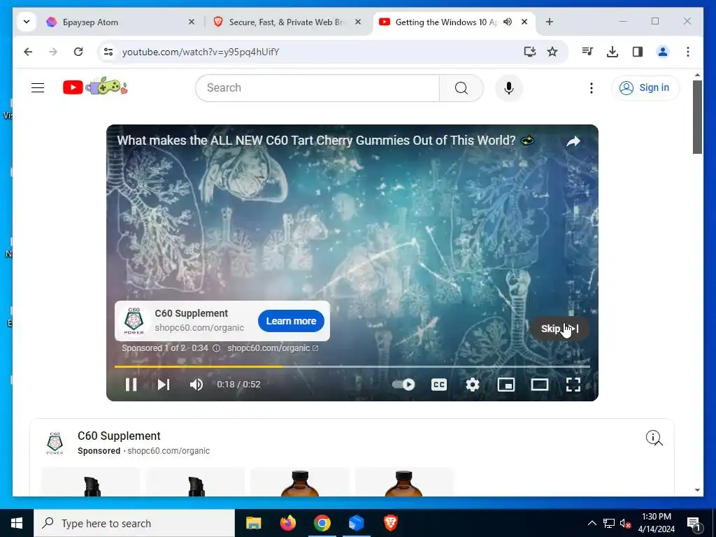Click the address bar URL field
This screenshot has width=716, height=537.
click(x=315, y=52)
